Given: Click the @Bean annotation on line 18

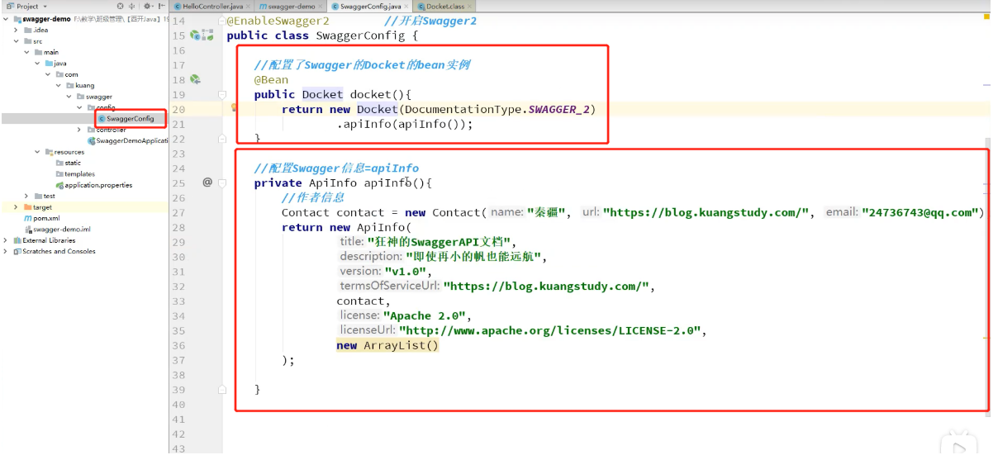Looking at the screenshot, I should click(271, 80).
